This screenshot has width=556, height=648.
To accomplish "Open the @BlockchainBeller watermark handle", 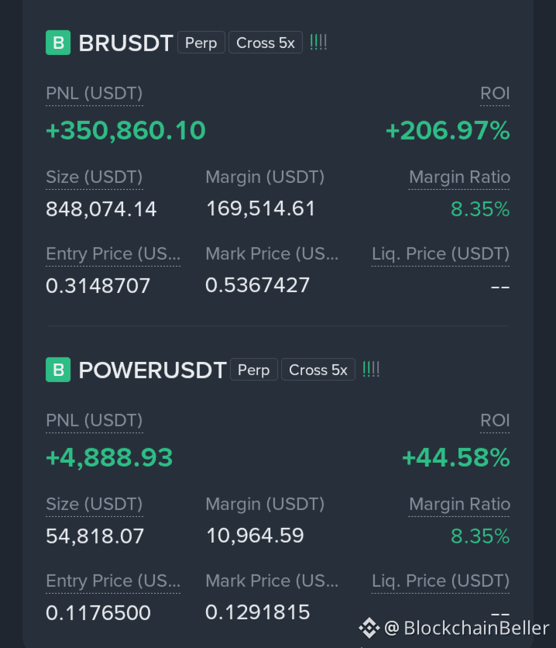I will point(466,628).
